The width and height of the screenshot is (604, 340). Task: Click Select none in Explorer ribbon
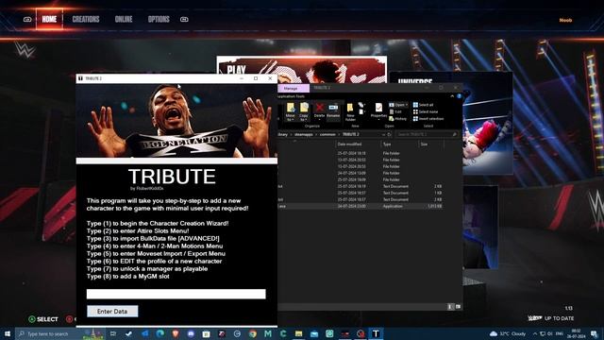point(426,111)
